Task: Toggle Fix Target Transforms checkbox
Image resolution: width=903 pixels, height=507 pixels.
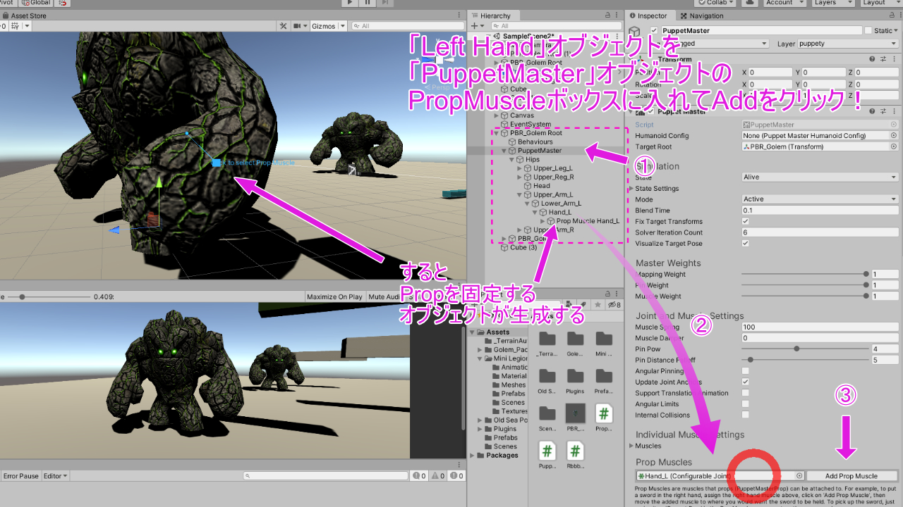Action: point(746,221)
